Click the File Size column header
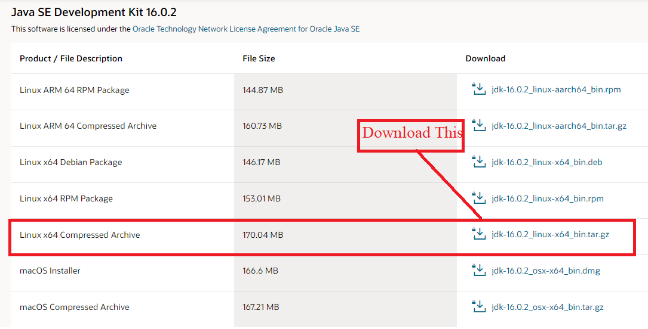 (x=259, y=58)
